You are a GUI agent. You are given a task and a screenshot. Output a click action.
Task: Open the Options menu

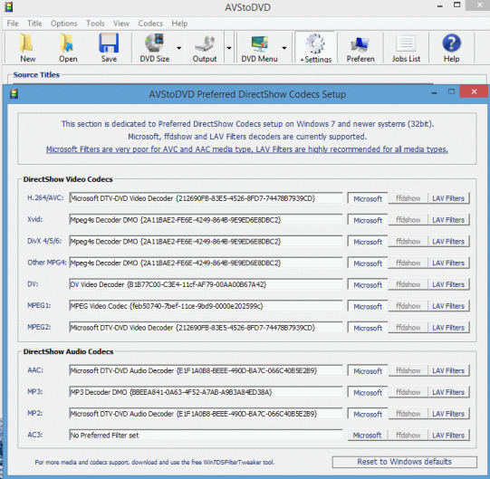(x=63, y=24)
